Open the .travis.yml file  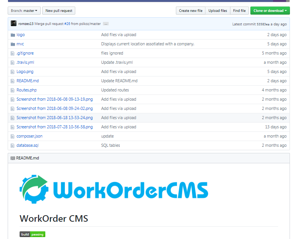(x=25, y=62)
